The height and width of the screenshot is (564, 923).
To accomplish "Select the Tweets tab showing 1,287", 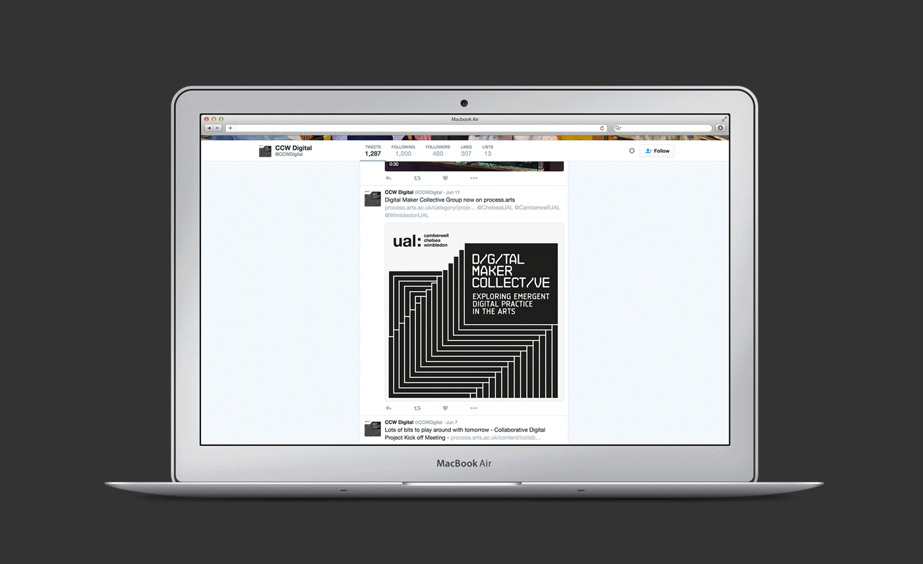I will [x=372, y=151].
